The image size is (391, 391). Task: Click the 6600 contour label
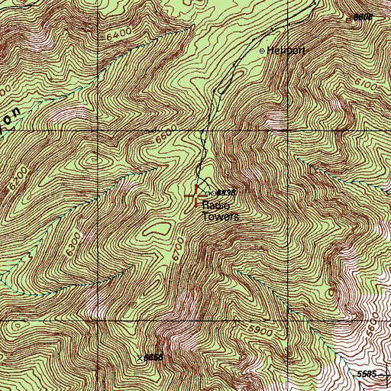click(166, 134)
